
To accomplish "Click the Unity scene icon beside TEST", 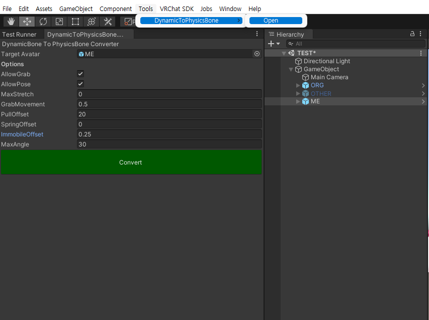I will [x=291, y=53].
